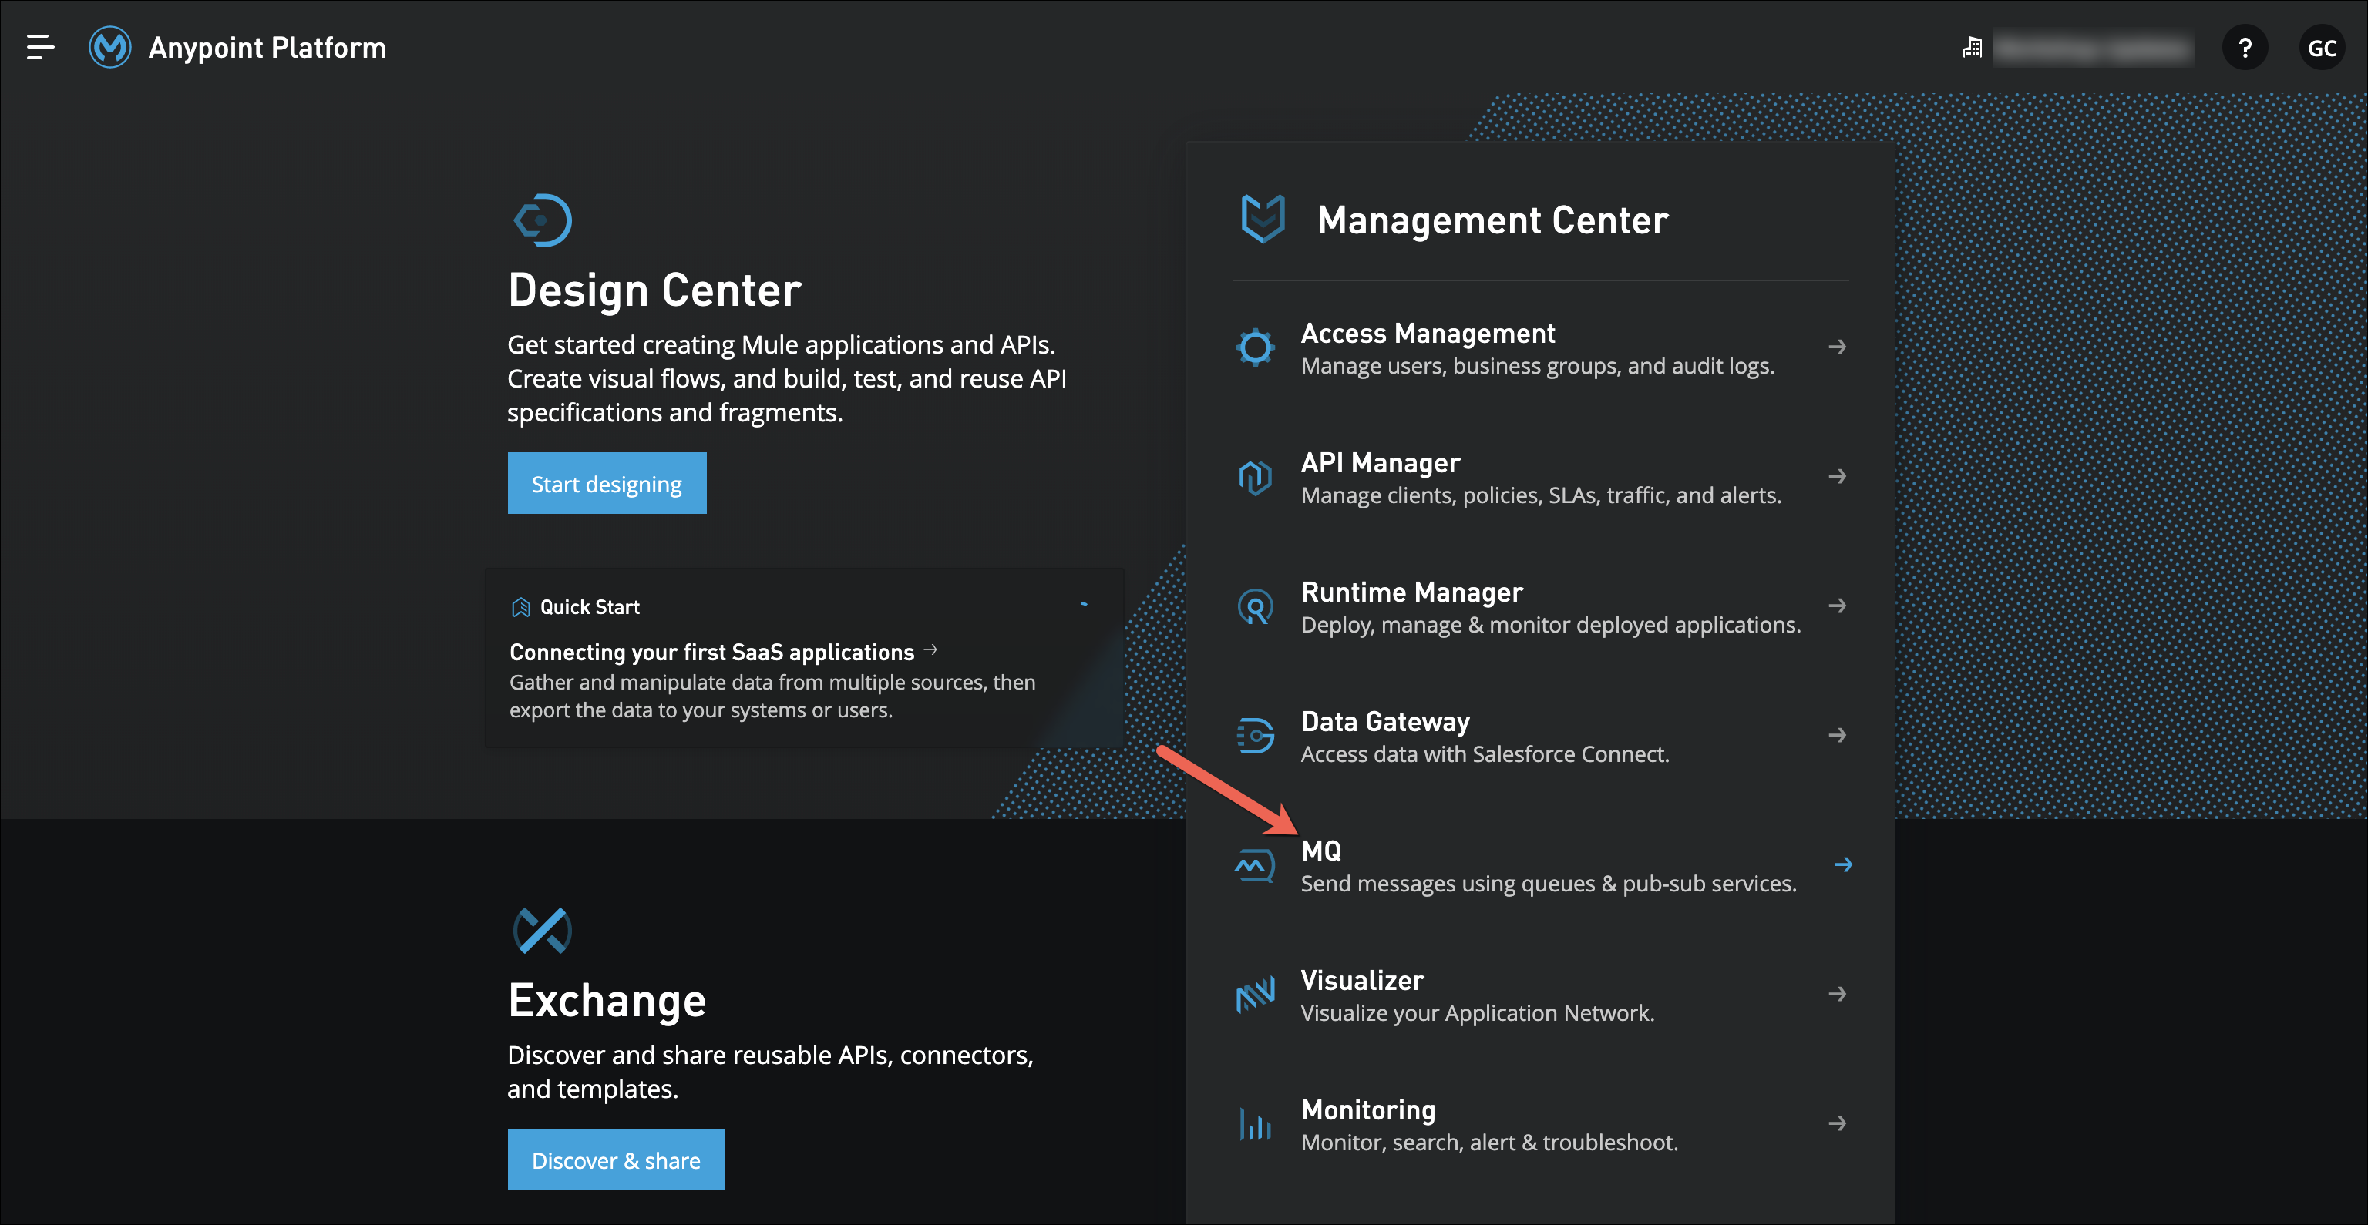Click the Exchange heading

click(607, 1001)
